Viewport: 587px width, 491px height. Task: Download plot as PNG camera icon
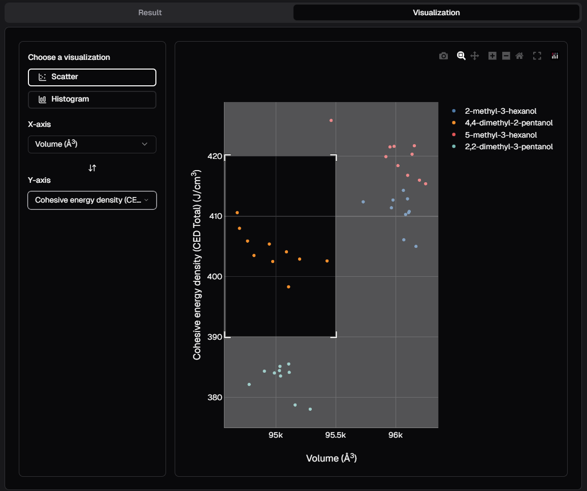(x=443, y=56)
